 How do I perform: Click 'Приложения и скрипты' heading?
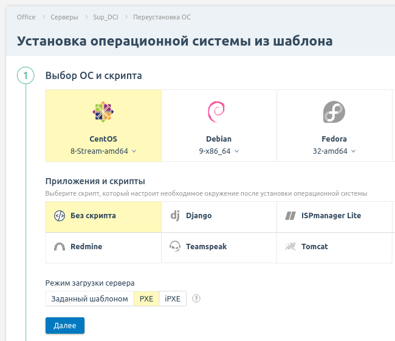pyautogui.click(x=95, y=181)
